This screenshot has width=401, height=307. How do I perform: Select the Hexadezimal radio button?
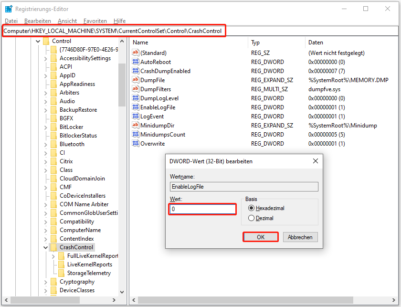[x=252, y=208]
